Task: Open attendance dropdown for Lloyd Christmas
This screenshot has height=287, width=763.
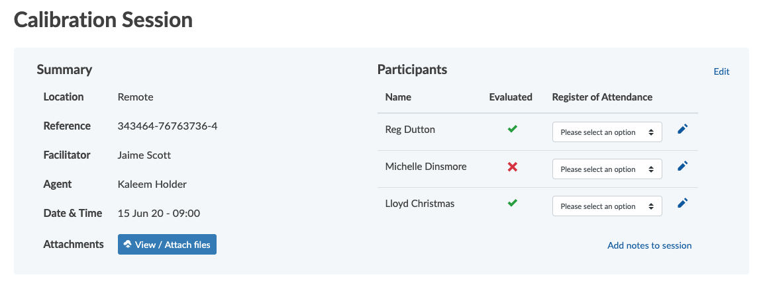Action: pyautogui.click(x=607, y=206)
